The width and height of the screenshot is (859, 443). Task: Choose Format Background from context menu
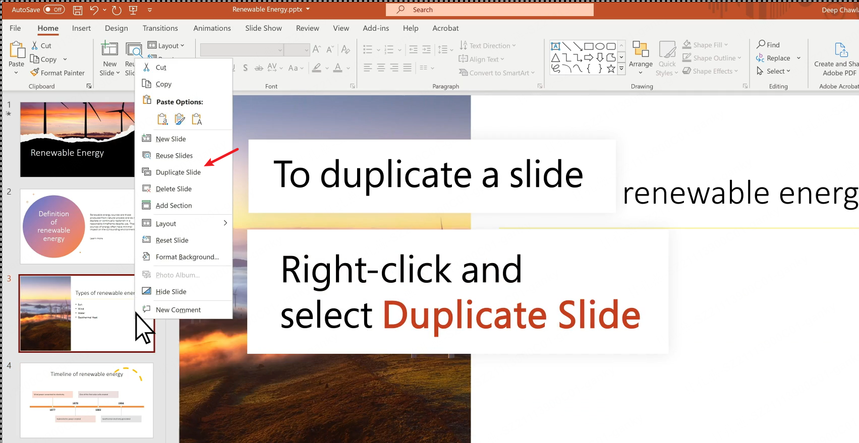pyautogui.click(x=184, y=257)
